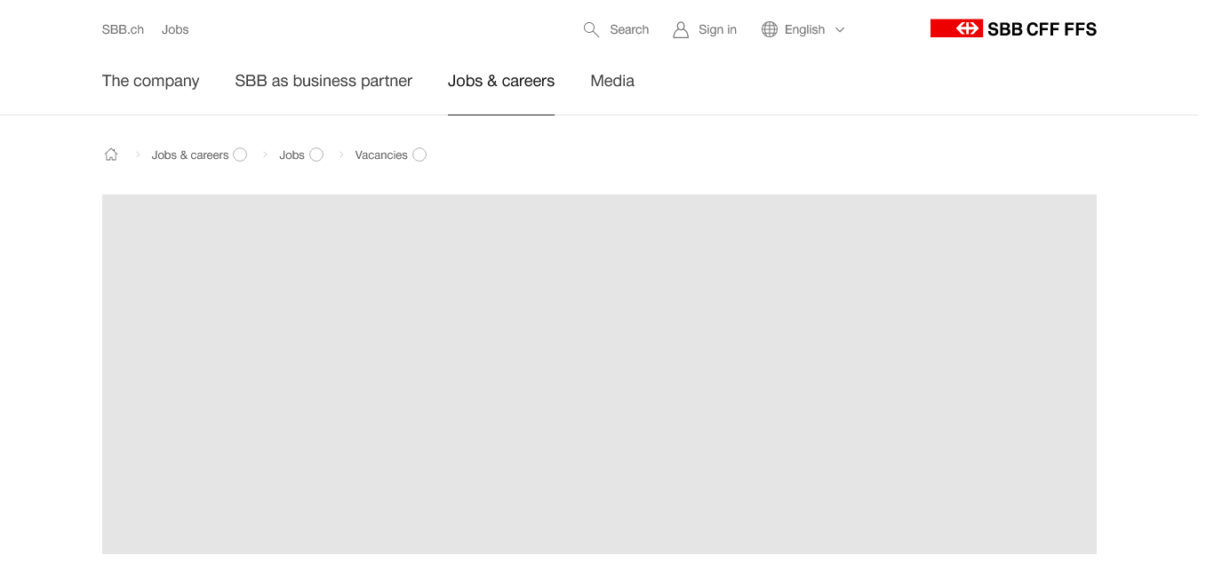Open the Jobs link in the top header

[x=175, y=29]
